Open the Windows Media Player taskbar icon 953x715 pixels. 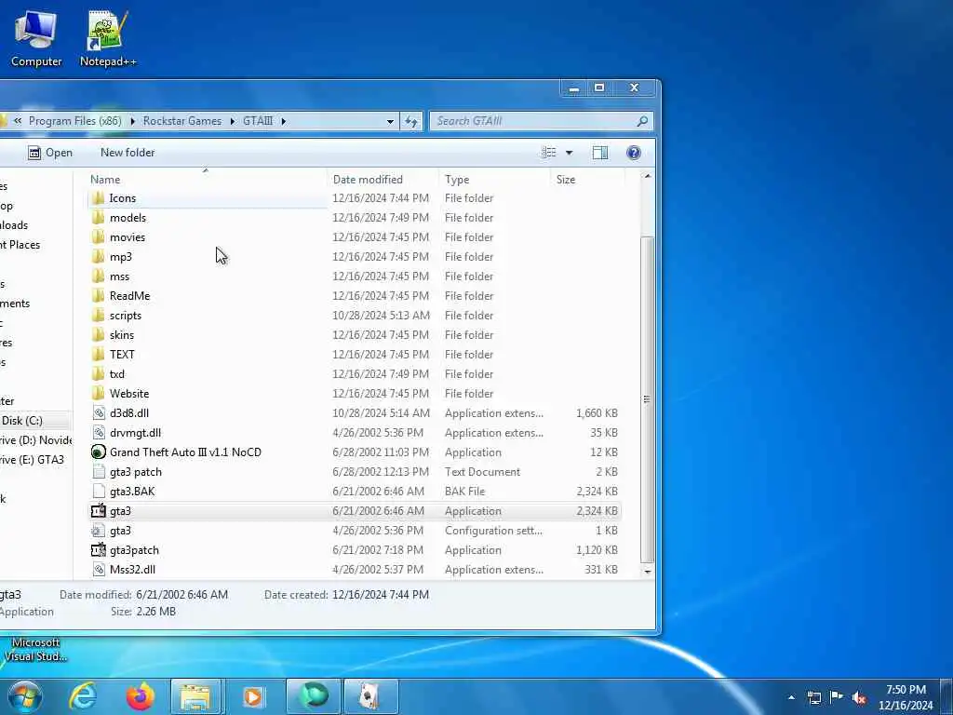[253, 696]
